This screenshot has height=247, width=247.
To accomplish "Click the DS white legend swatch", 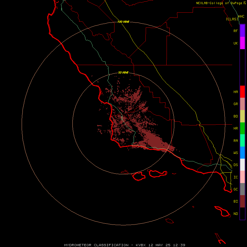I will tap(242, 165).
